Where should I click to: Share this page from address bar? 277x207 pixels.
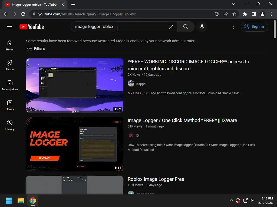click(x=225, y=14)
